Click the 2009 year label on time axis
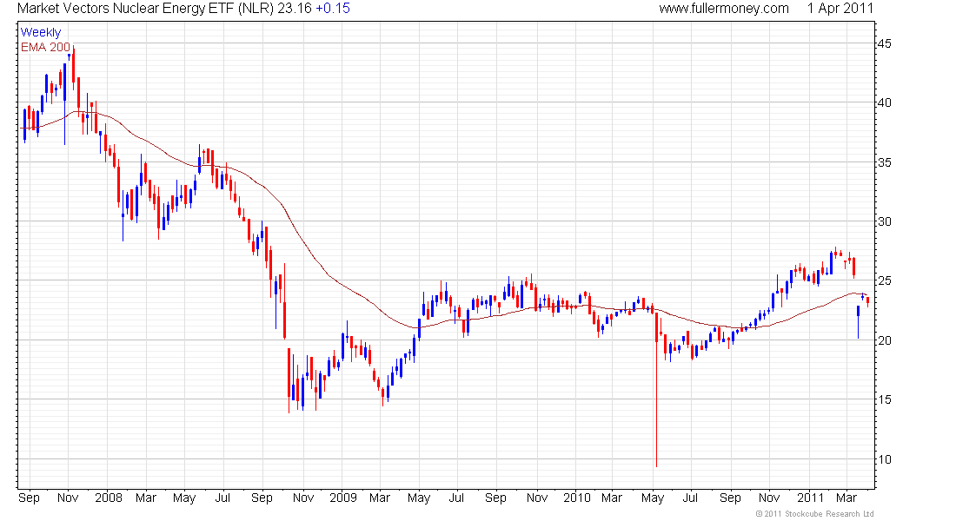Screen dimensions: 956x521 coord(342,498)
